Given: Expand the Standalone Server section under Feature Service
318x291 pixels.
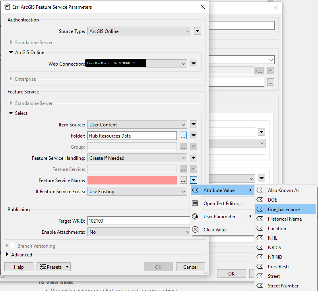Looking at the screenshot, I should click(11, 103).
